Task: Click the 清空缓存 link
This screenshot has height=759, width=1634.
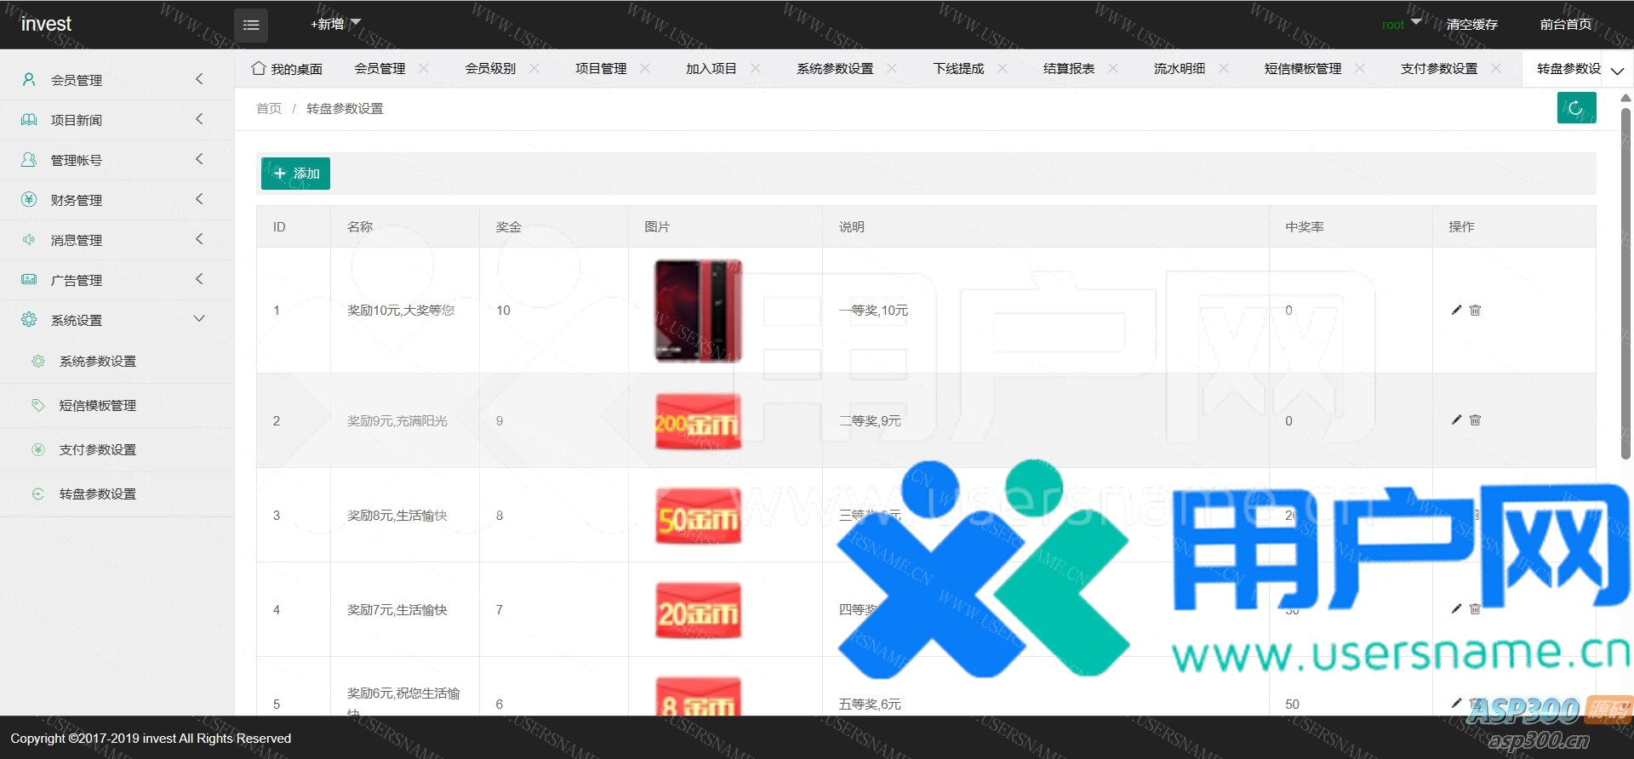Action: pos(1471,25)
